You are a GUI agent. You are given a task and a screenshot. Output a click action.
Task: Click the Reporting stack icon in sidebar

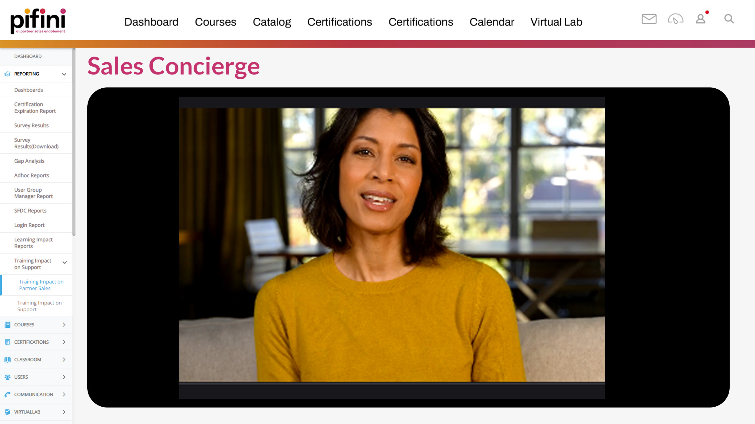point(7,74)
